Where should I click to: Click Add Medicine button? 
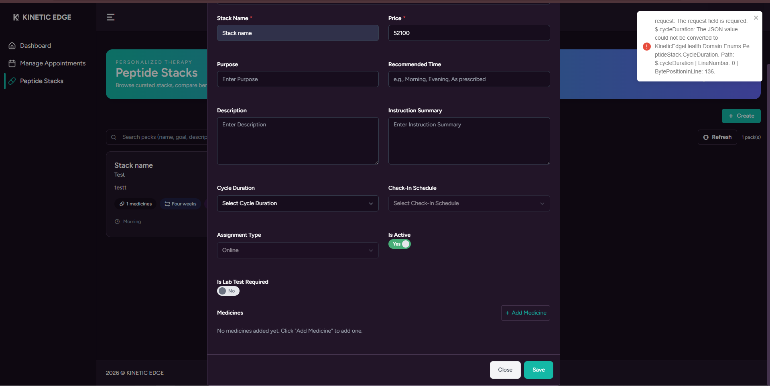(x=525, y=313)
